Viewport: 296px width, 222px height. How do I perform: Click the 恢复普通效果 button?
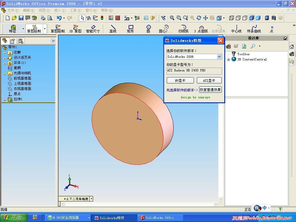210,90
